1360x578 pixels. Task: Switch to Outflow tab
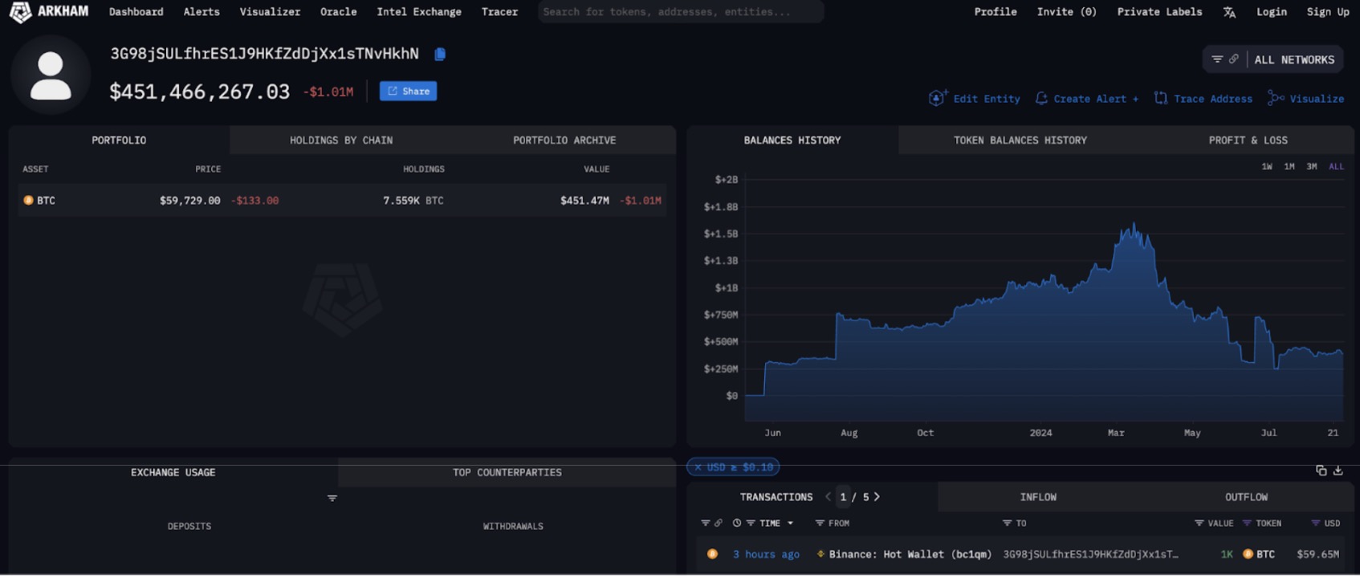[1246, 497]
